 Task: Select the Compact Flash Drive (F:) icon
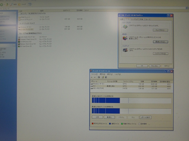pos(19,39)
